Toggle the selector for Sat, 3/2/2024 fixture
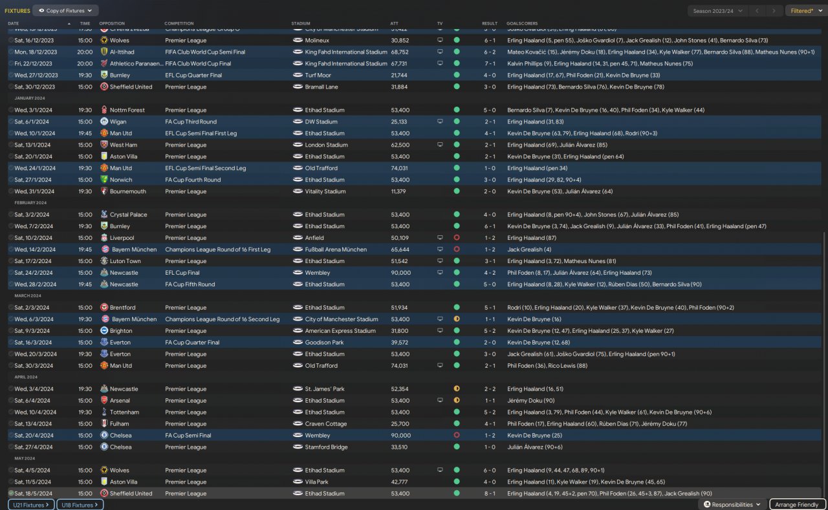This screenshot has width=828, height=510. pos(11,215)
